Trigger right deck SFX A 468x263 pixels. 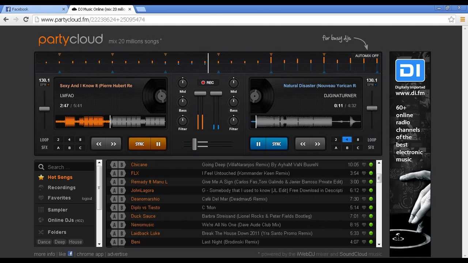click(x=336, y=148)
